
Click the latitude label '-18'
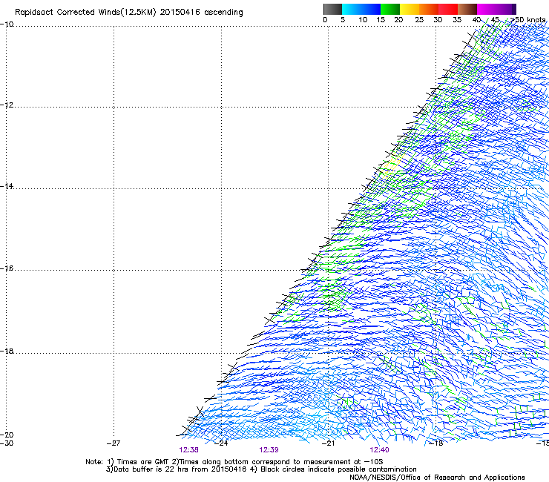click(x=7, y=351)
